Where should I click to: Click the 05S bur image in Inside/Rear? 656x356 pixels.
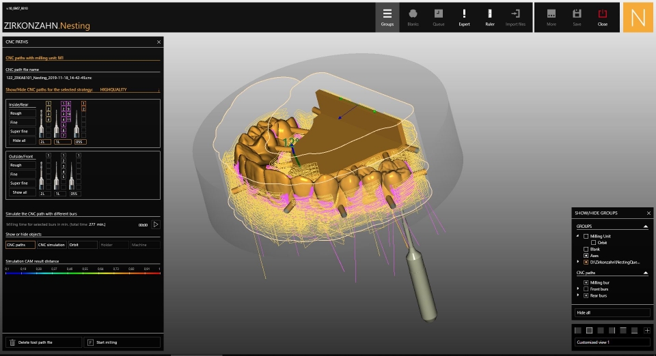coord(76,123)
